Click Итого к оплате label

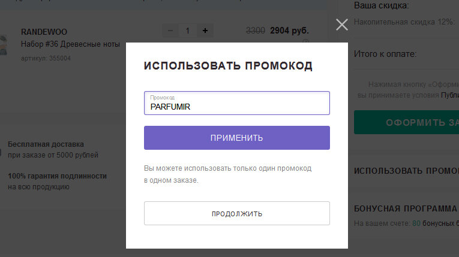(x=385, y=54)
